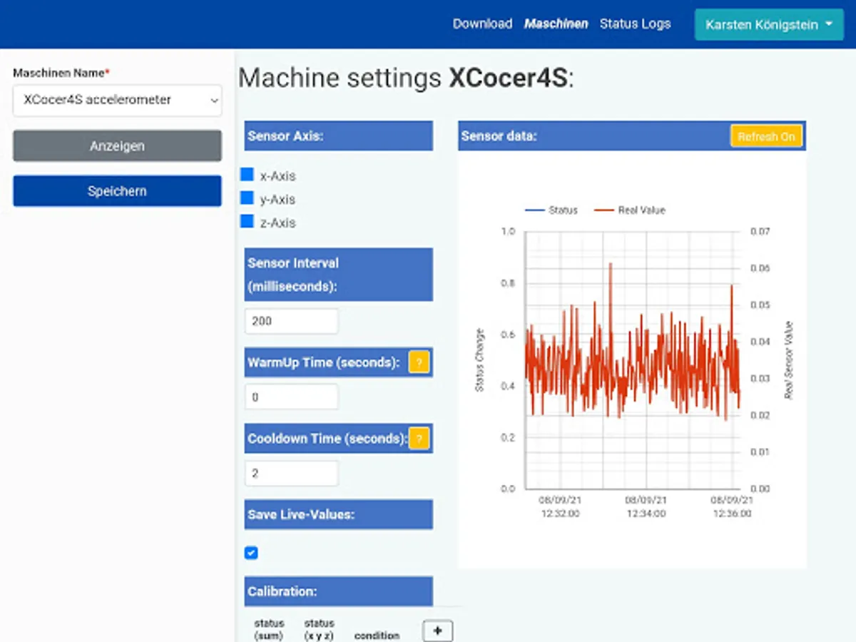The image size is (856, 642).
Task: Go to the Maschinen page
Action: 556,24
